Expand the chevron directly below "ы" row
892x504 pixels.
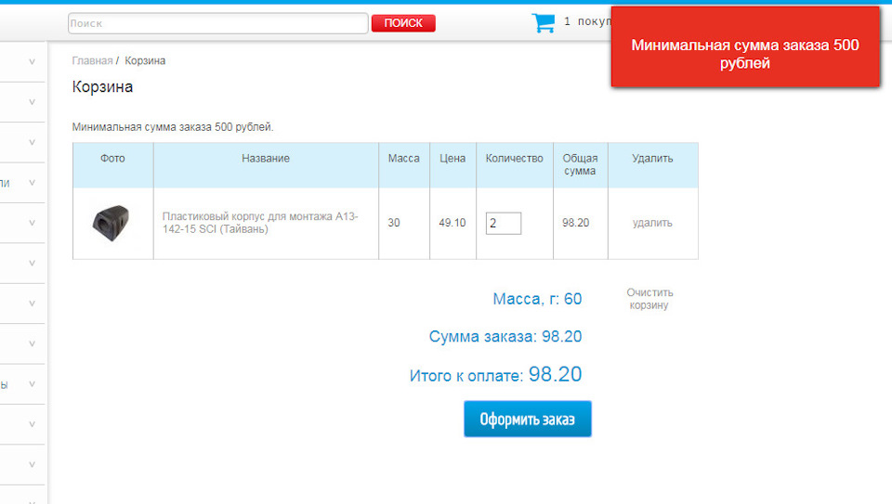click(x=32, y=424)
